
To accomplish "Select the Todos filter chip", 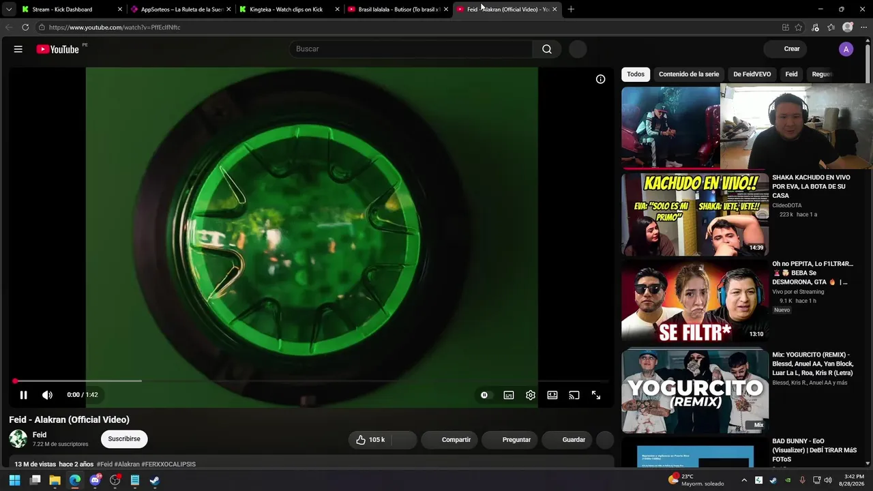I will point(636,74).
